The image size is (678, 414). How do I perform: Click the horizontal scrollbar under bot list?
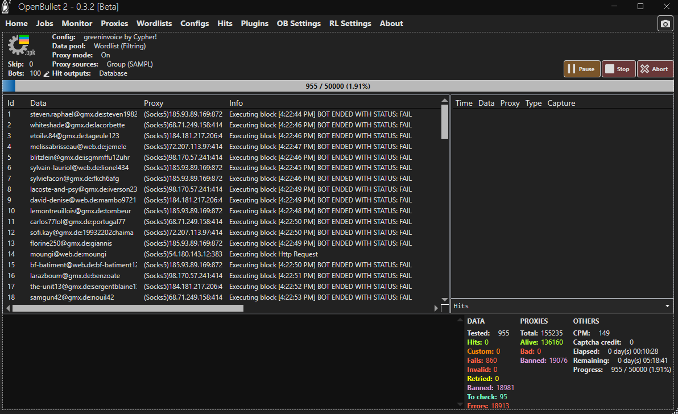[x=127, y=308]
